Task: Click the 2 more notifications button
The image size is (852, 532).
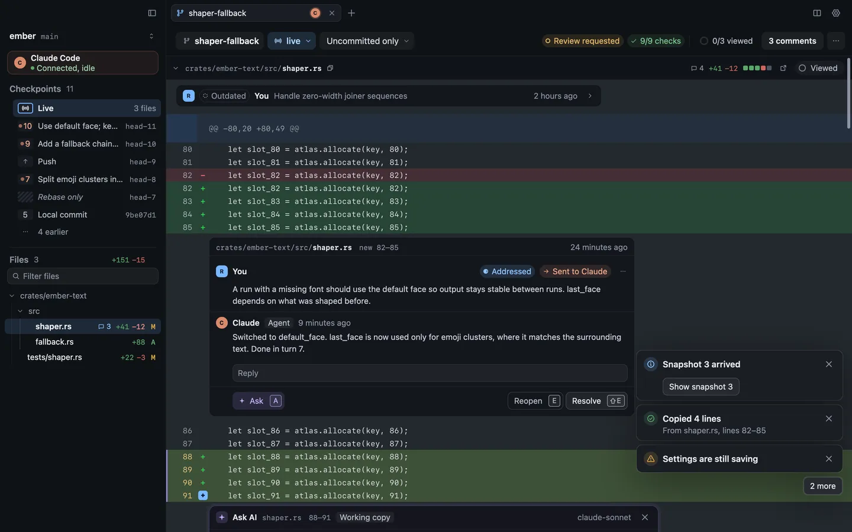Action: [822, 486]
